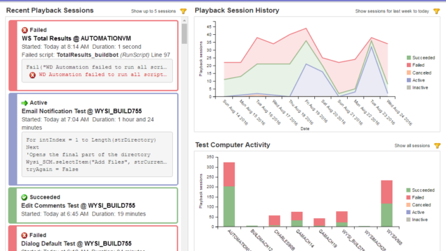Click the red error icon beside WD Automation failed message
Screen dimensions: 446x251
click(x=33, y=75)
